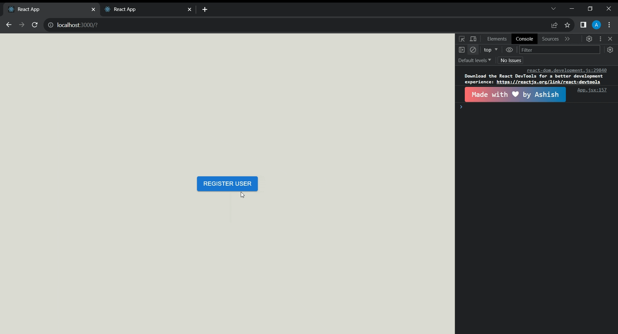Click the No Issues button

[510, 60]
